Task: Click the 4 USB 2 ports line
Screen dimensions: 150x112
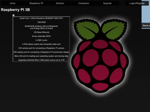Action: [41, 40]
